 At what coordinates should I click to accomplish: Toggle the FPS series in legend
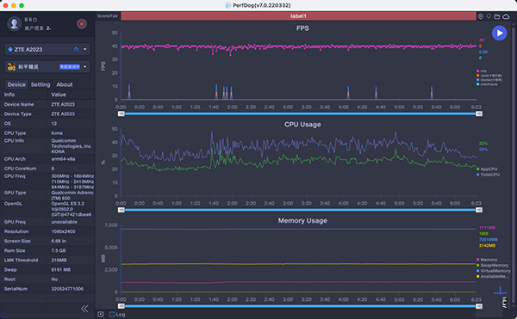(x=482, y=71)
